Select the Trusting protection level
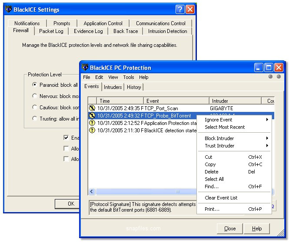The height and width of the screenshot is (242, 289). (34, 118)
